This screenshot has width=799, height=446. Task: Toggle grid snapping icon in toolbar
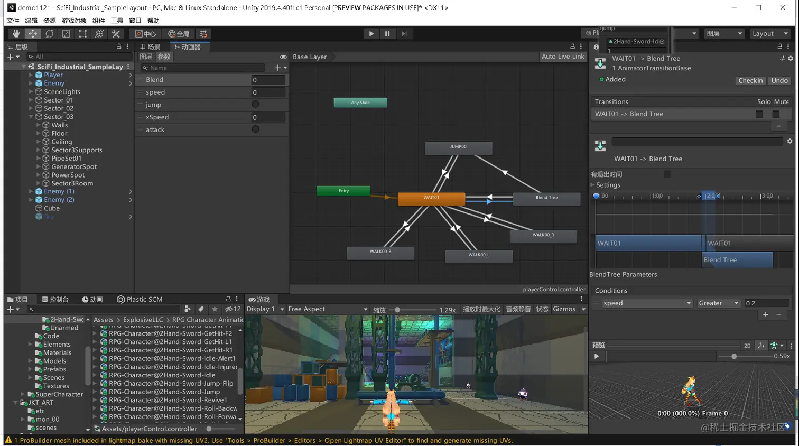[x=203, y=34]
